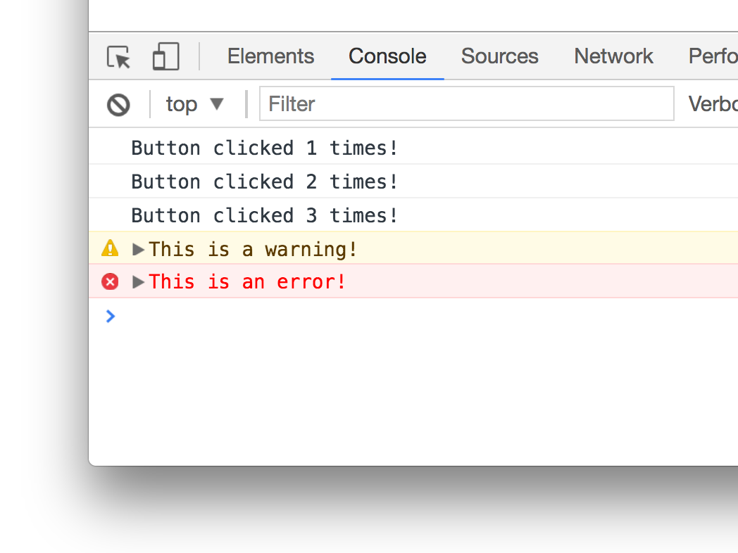
Task: Select the 'Button clicked 1 times!' log line
Action: (x=263, y=148)
